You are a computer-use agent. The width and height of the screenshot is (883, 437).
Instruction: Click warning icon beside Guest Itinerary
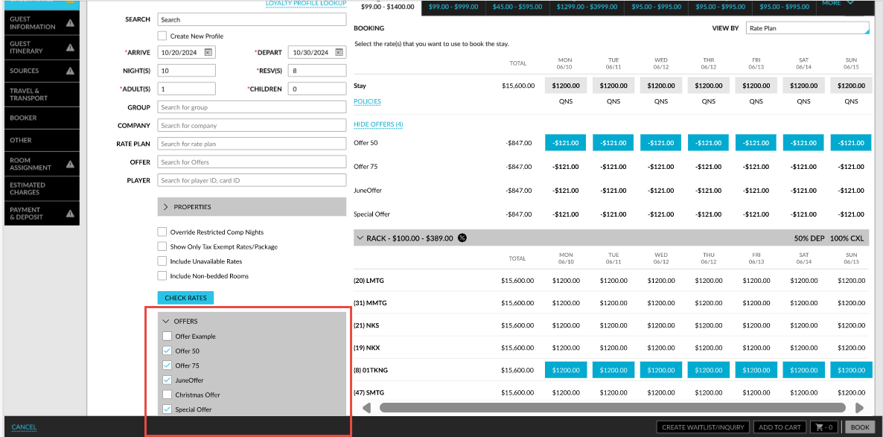click(71, 48)
